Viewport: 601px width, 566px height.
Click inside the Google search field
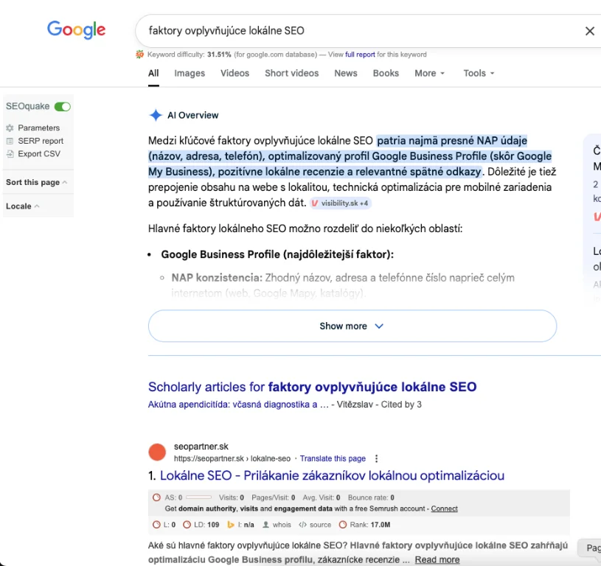coord(354,31)
